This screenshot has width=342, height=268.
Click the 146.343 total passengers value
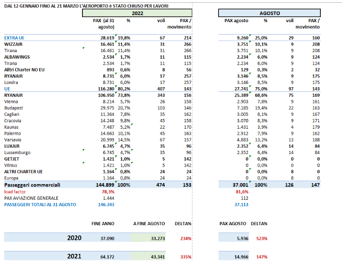pyautogui.click(x=106, y=204)
